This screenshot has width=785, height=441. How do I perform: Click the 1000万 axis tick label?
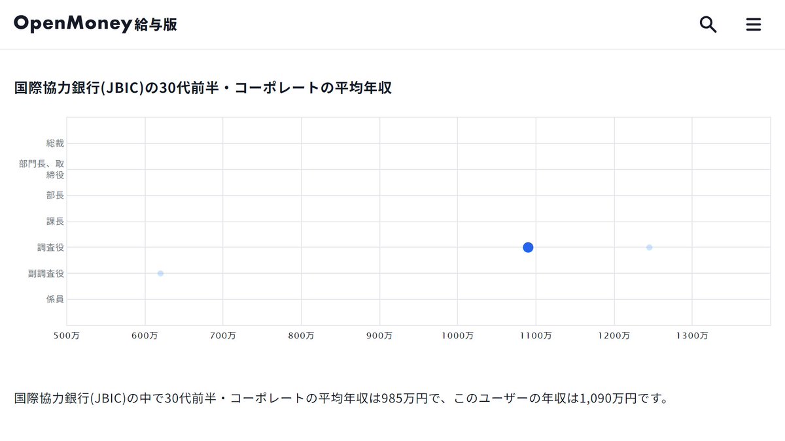tap(457, 336)
